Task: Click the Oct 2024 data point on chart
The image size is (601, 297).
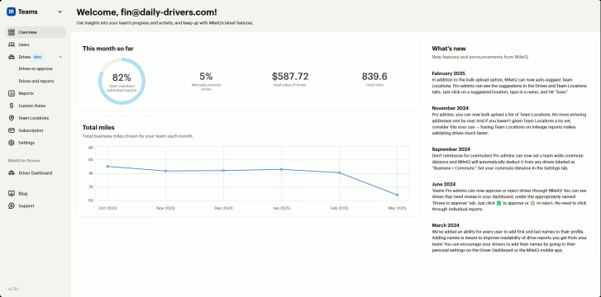Action: (107, 166)
